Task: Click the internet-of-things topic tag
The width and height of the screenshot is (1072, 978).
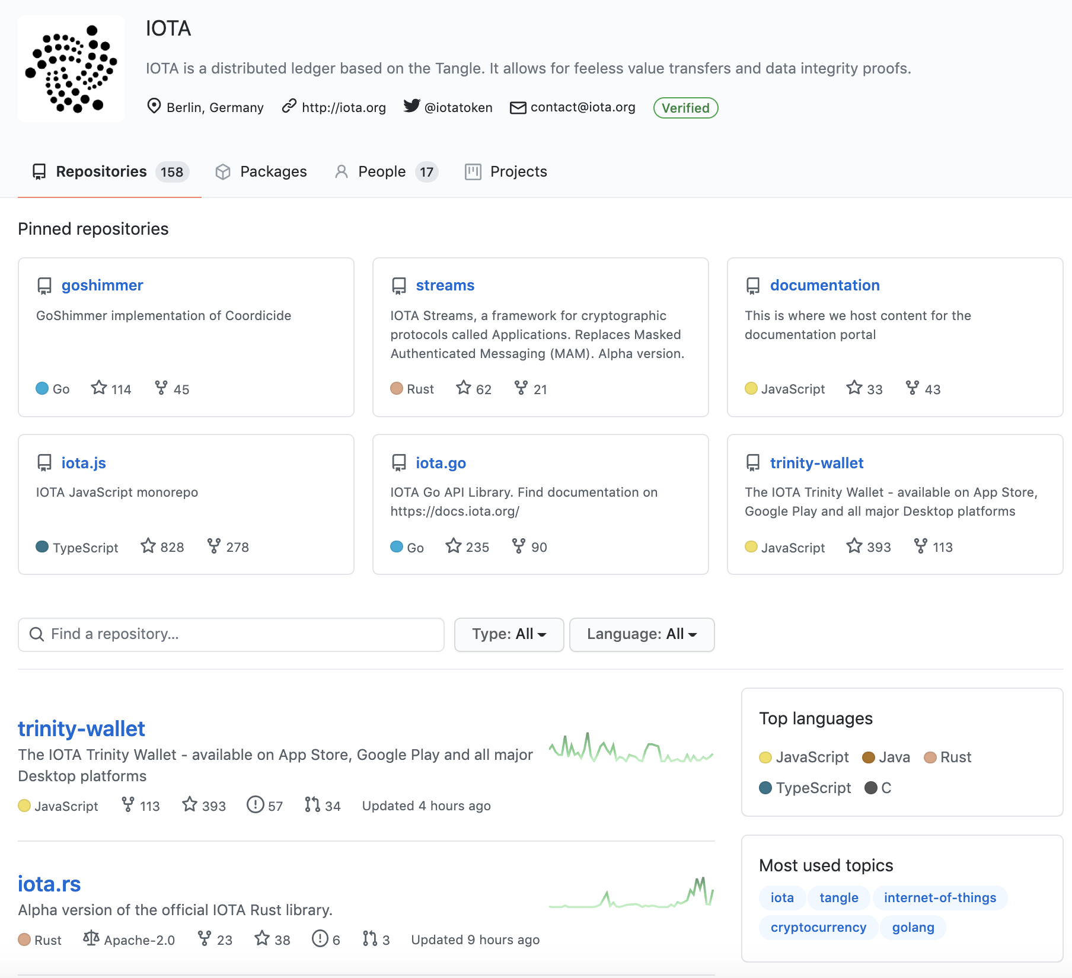Action: (940, 897)
